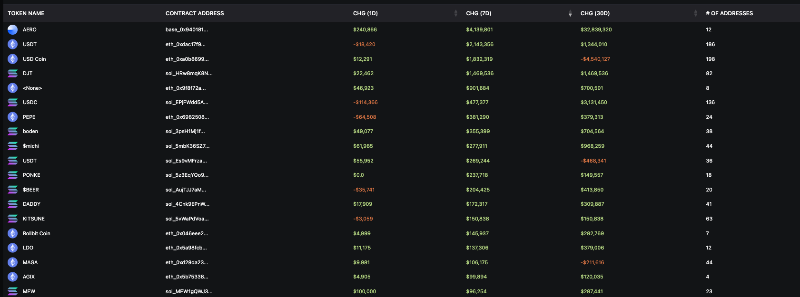Click contract address eth_0xa0b8699...
This screenshot has width=800, height=297.
[187, 59]
